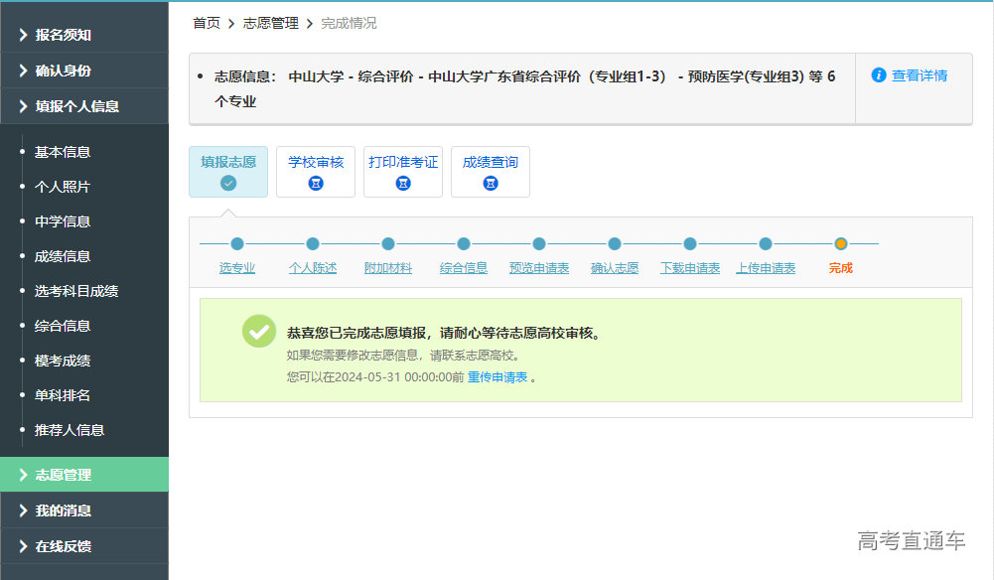The image size is (994, 580).
Task: Select 志愿管理 in the sidebar
Action: click(64, 475)
